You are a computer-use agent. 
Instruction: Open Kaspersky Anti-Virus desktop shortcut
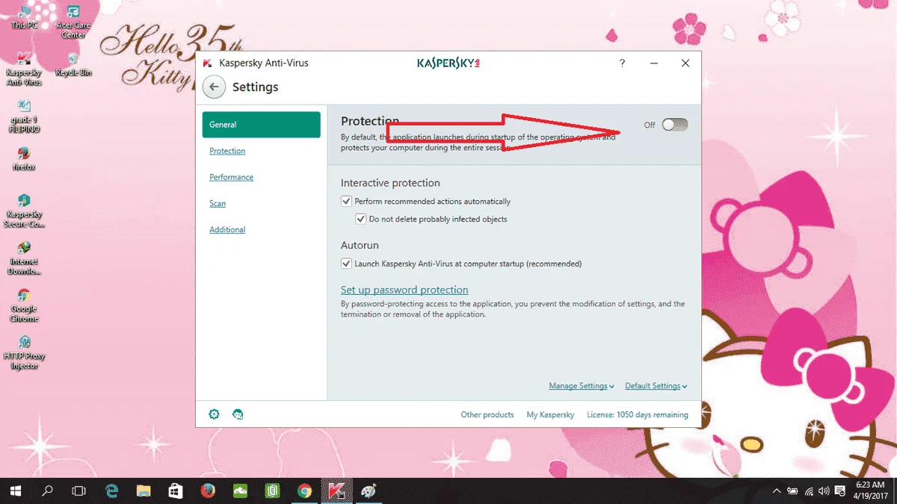pos(24,69)
